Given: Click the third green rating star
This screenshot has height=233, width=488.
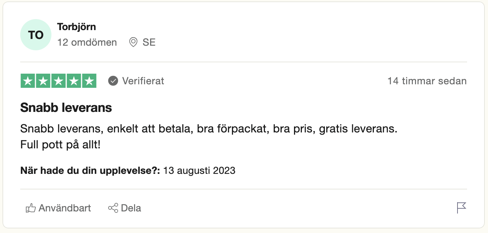Looking at the screenshot, I should pos(59,81).
